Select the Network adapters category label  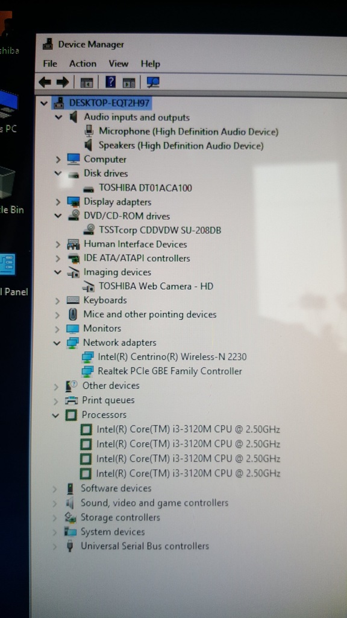[x=120, y=343]
